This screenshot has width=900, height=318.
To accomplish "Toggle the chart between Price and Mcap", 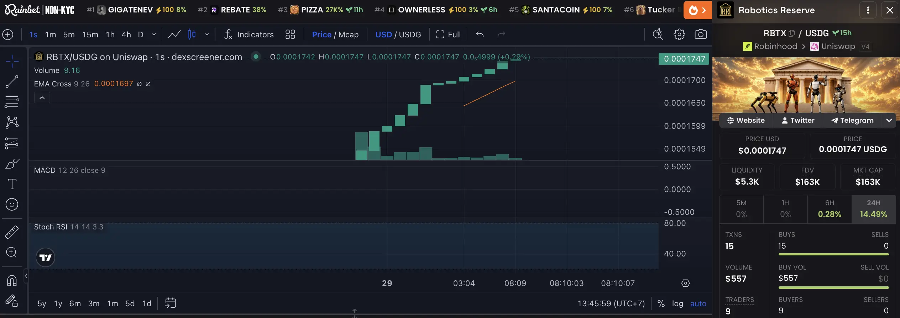I will (x=335, y=35).
